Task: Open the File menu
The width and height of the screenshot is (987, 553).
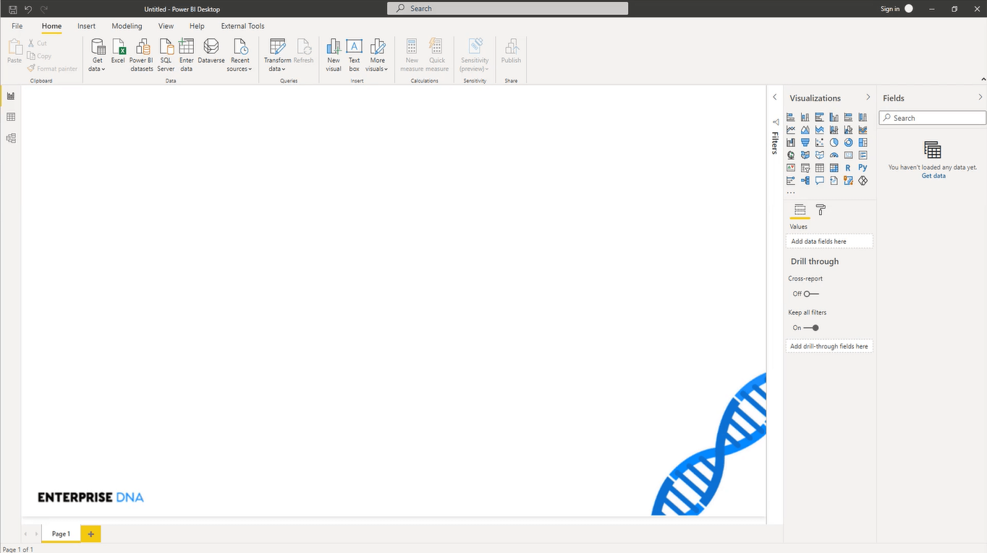Action: (17, 26)
